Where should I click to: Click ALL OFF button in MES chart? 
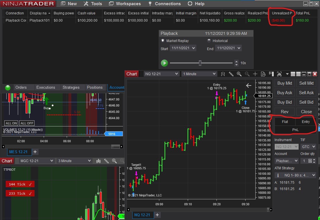[27, 123]
